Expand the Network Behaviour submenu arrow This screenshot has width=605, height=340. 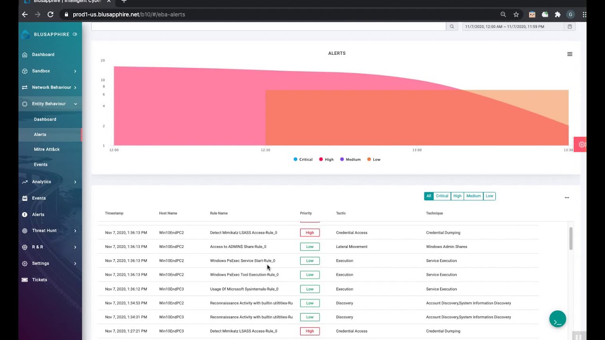tap(75, 87)
